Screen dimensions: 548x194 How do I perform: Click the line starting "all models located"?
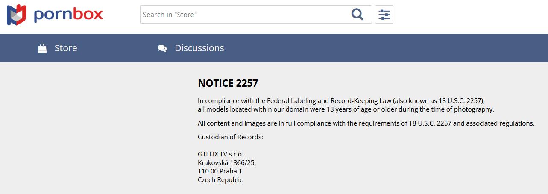coord(346,109)
